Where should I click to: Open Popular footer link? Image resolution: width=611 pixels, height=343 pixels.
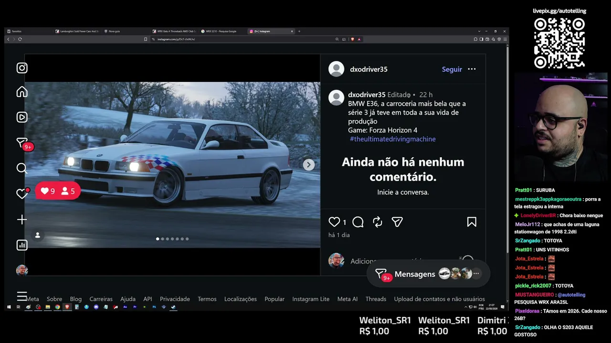click(x=274, y=299)
